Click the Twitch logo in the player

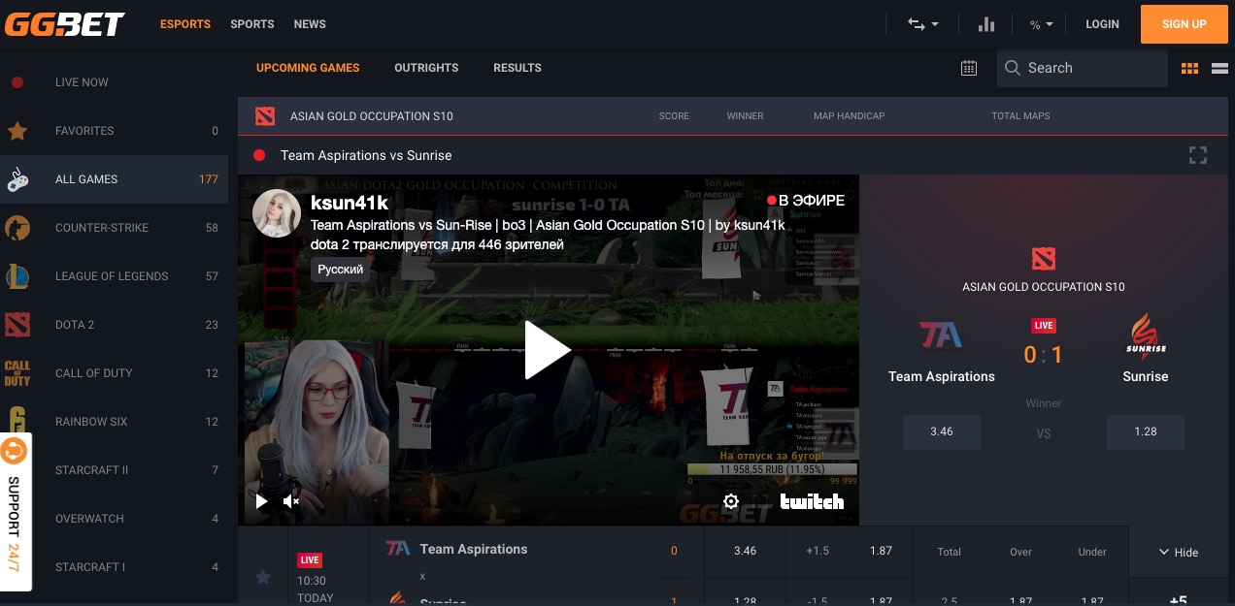tap(812, 501)
